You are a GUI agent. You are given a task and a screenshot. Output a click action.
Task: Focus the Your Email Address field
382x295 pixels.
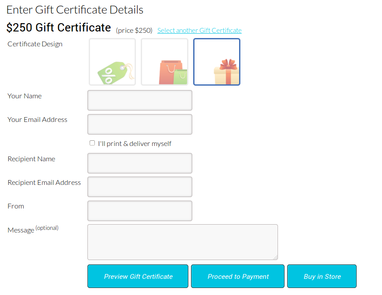click(140, 124)
